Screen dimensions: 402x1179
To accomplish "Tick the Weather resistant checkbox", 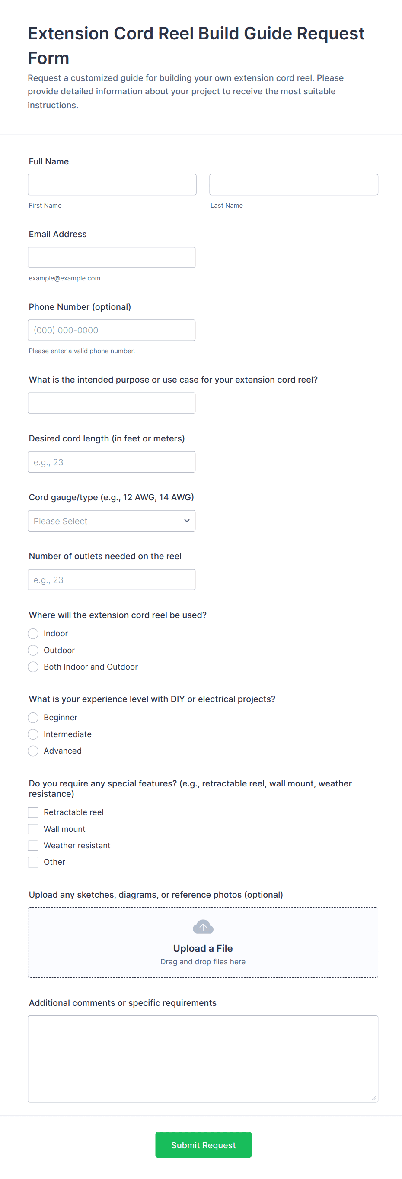I will (x=33, y=845).
